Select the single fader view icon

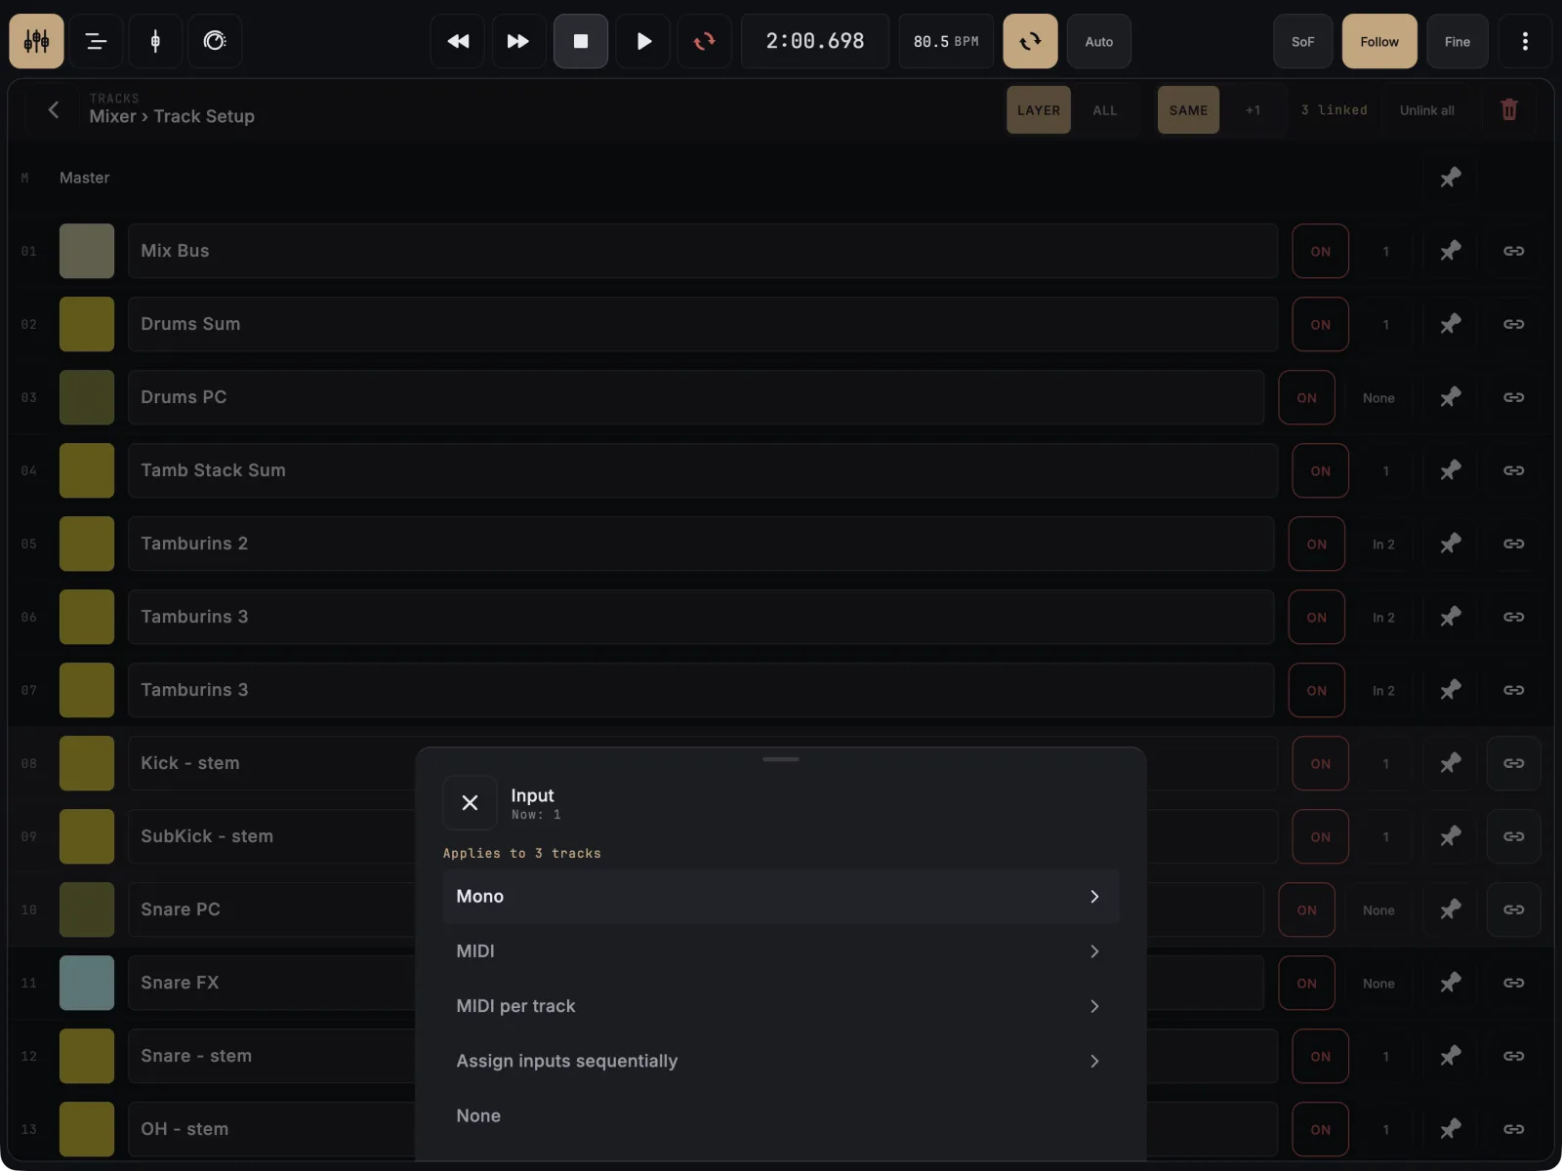coord(155,41)
